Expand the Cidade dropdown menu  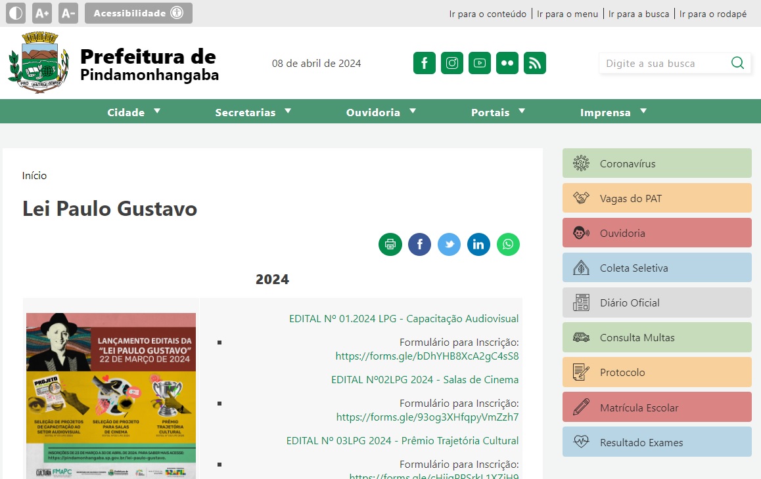pyautogui.click(x=134, y=112)
